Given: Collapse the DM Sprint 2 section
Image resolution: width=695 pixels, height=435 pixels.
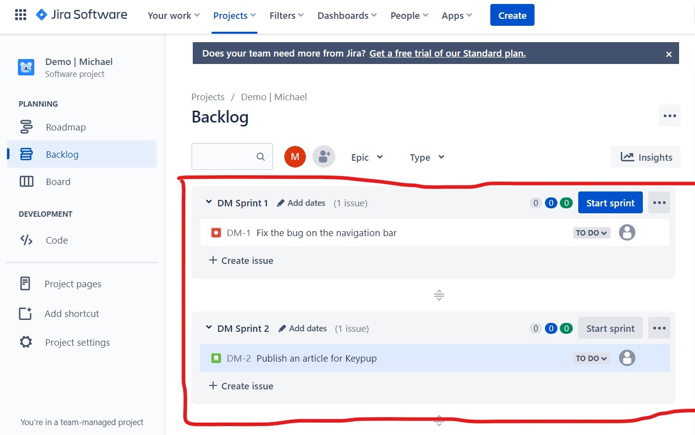Looking at the screenshot, I should [209, 328].
